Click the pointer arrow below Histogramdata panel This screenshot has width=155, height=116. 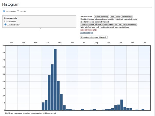(40, 28)
